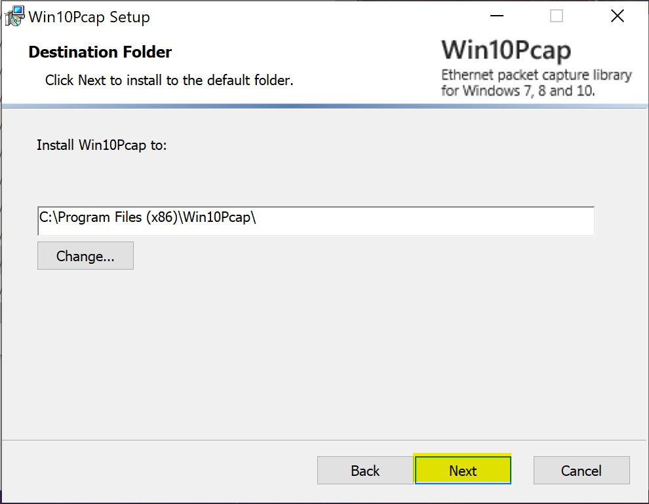The height and width of the screenshot is (504, 649).
Task: Cancel the Win10Pcap setup
Action: point(581,470)
